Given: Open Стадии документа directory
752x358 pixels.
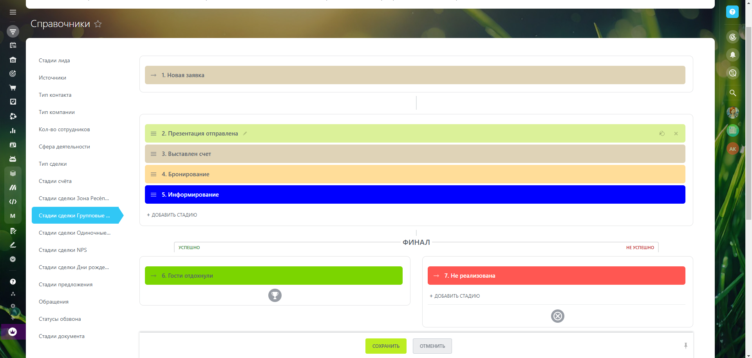Looking at the screenshot, I should click(x=61, y=336).
